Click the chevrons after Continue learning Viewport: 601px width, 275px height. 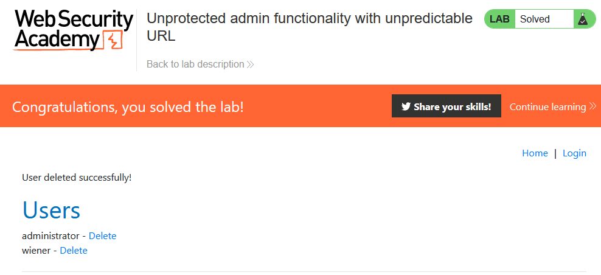592,106
